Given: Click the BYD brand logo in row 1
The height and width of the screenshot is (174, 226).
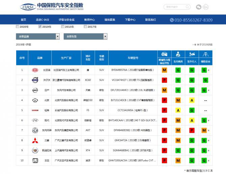Looking at the screenshot, I should click(x=35, y=70).
